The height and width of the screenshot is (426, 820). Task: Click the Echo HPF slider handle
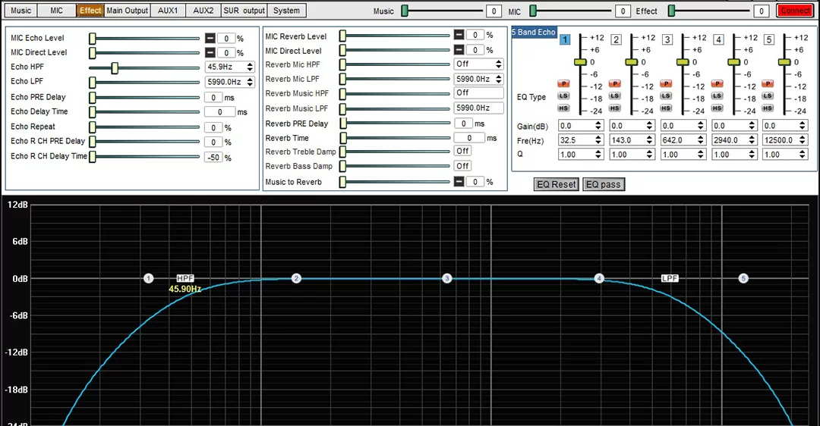point(115,68)
